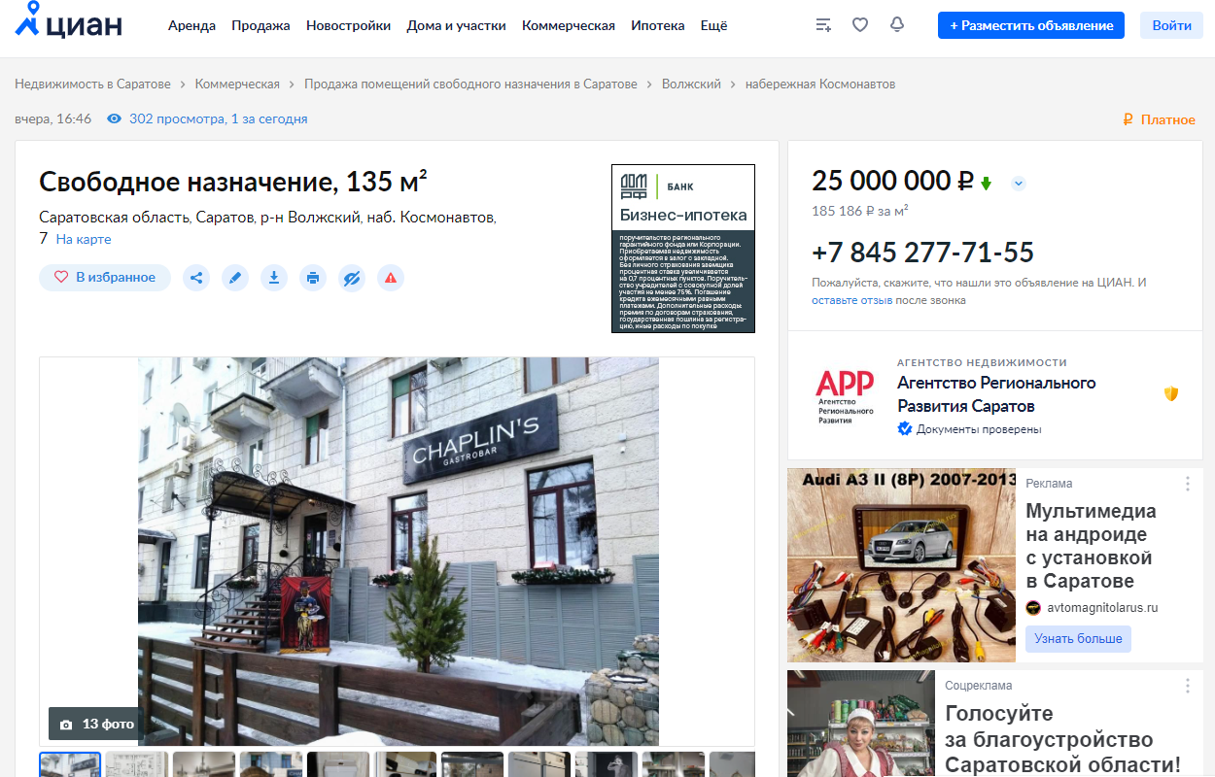Screen dimensions: 1215x777
Task: Open Аренда menu
Action: click(x=191, y=26)
